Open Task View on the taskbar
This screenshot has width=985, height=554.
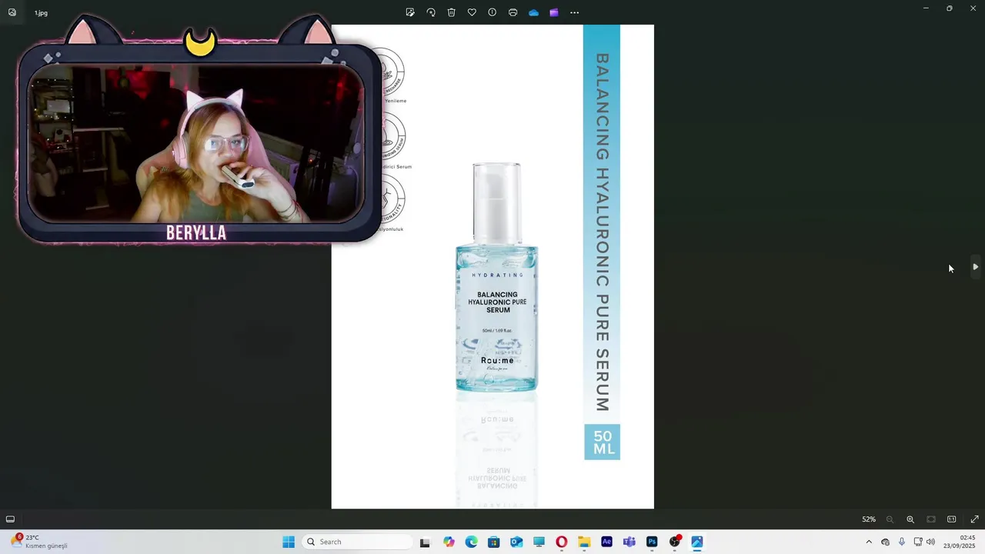point(425,542)
